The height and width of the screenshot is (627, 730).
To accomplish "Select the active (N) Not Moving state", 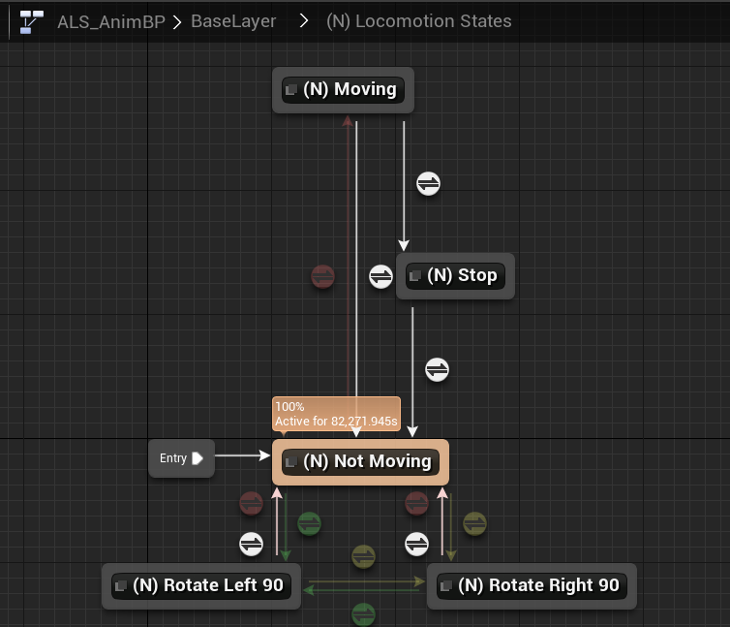I will (360, 462).
